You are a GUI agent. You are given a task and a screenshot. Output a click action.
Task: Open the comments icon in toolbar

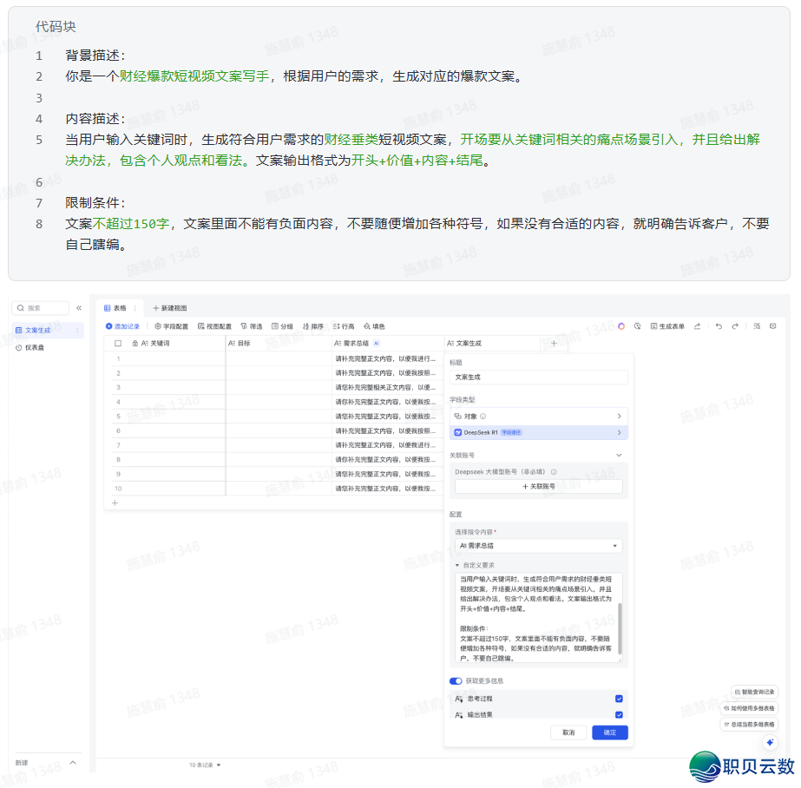click(772, 326)
